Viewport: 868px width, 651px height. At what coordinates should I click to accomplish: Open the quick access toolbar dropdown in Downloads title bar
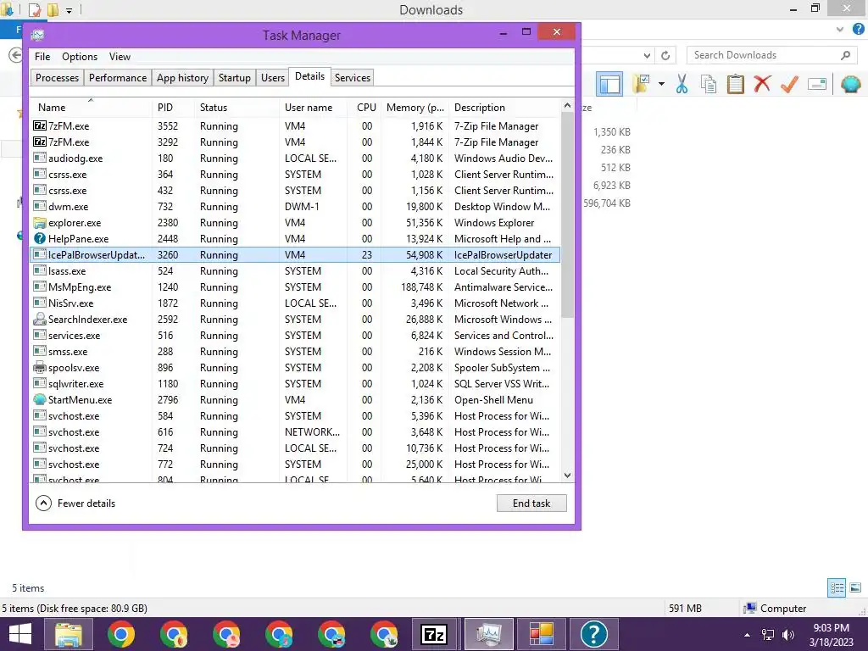[69, 10]
